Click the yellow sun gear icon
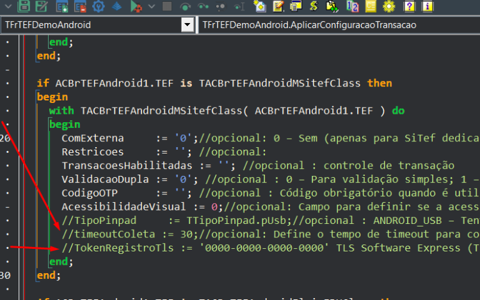Screen dimensions: 480x300 [x=389, y=6]
